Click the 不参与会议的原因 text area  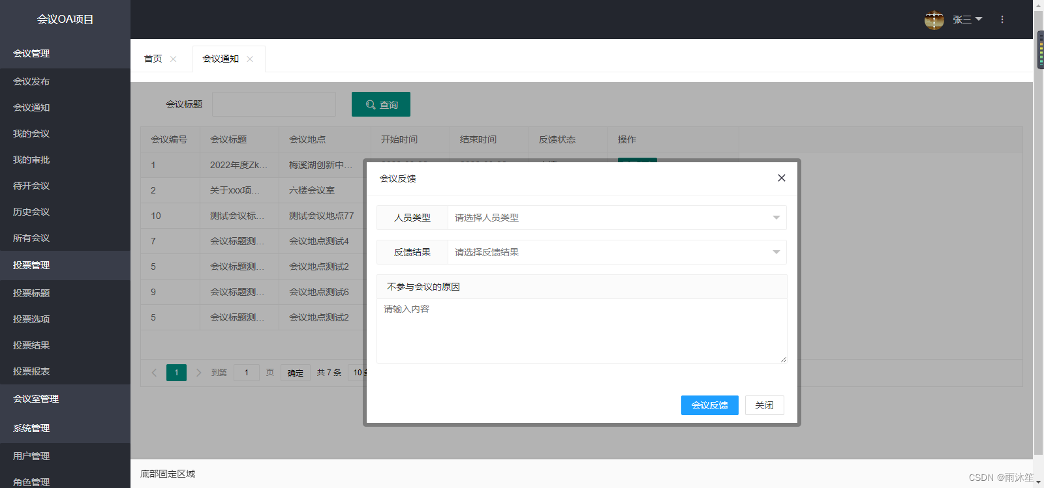coord(582,331)
